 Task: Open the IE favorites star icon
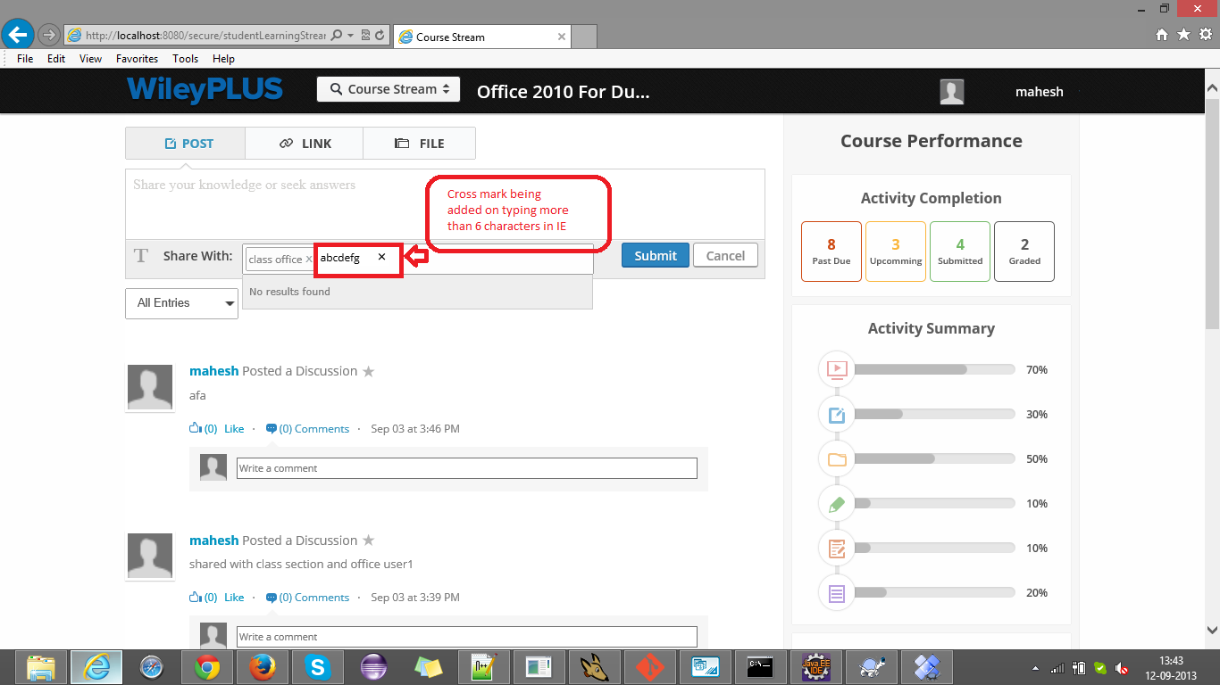[1183, 34]
